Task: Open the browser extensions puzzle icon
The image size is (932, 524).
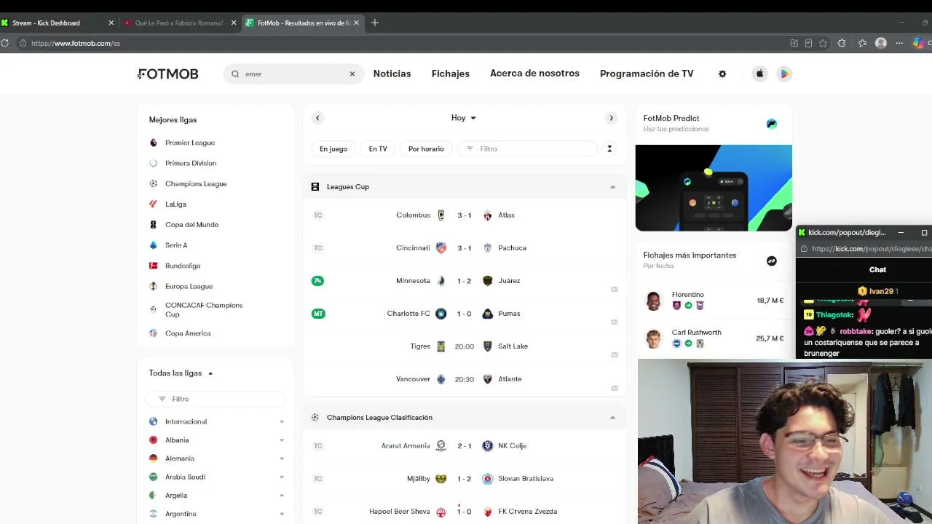Action: (842, 43)
